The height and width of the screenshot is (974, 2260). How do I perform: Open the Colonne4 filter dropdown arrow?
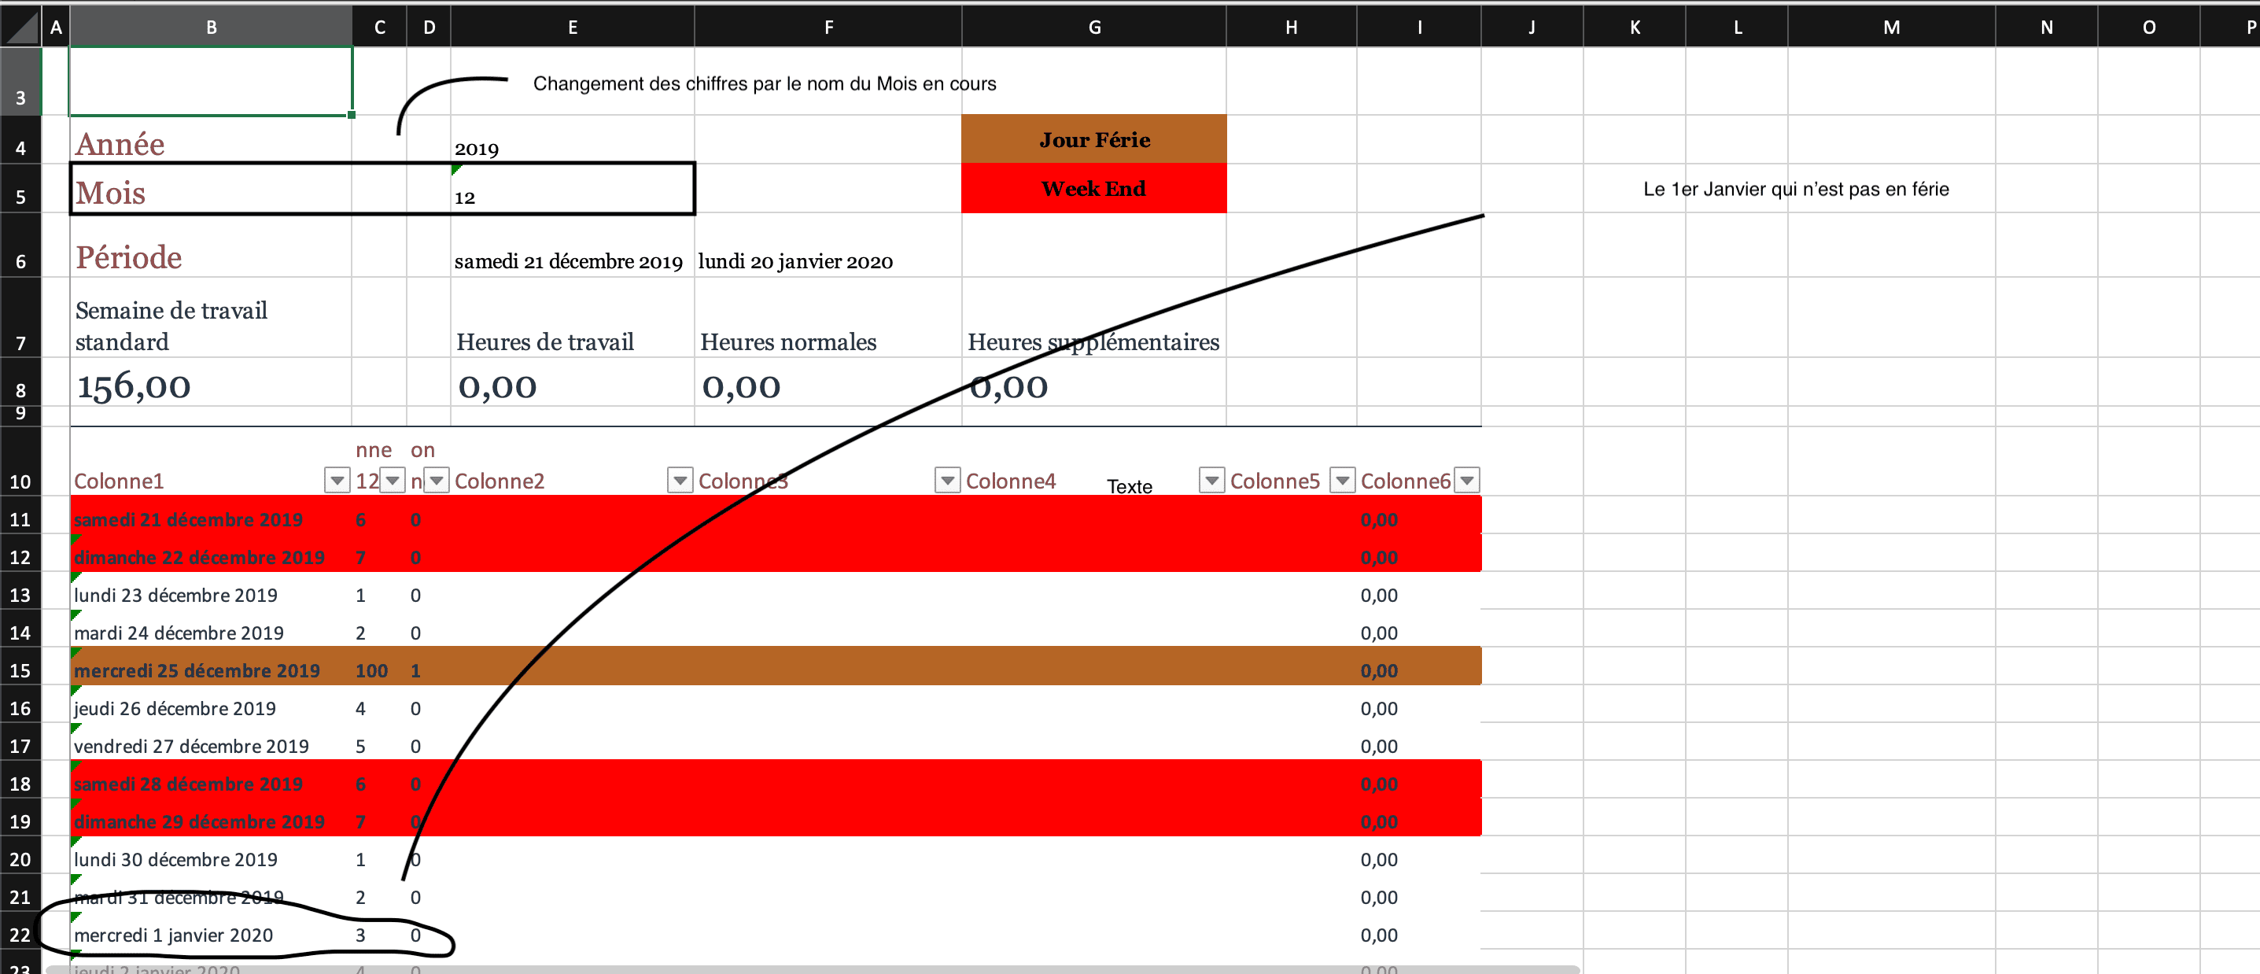tap(1211, 480)
